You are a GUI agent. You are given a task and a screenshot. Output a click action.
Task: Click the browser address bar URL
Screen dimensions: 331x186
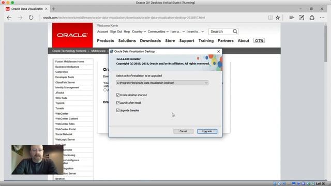(x=124, y=18)
